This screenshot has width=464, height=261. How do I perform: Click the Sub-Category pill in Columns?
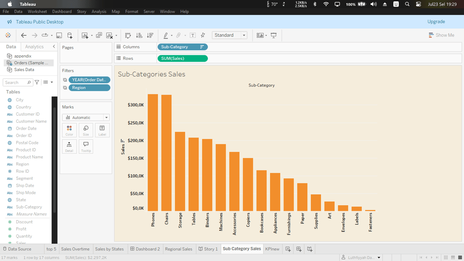pos(182,47)
